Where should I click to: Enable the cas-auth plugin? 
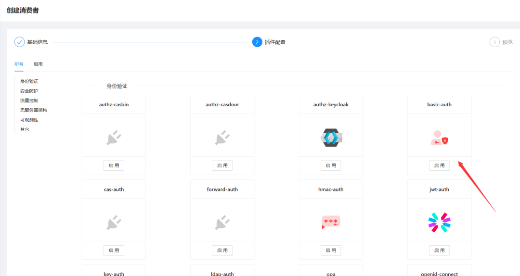coord(114,250)
